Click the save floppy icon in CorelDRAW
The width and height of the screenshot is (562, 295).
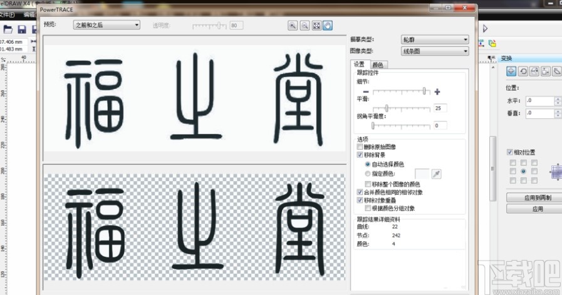(22, 29)
